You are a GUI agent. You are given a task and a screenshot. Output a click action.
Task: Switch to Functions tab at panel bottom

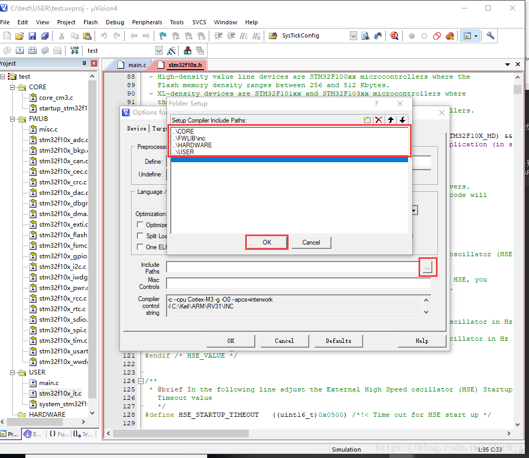pos(58,434)
